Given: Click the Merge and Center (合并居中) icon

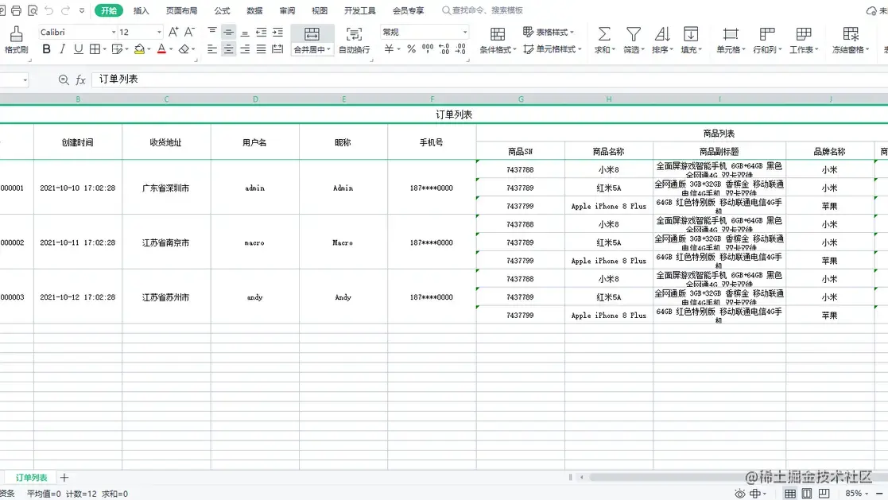Looking at the screenshot, I should (312, 34).
